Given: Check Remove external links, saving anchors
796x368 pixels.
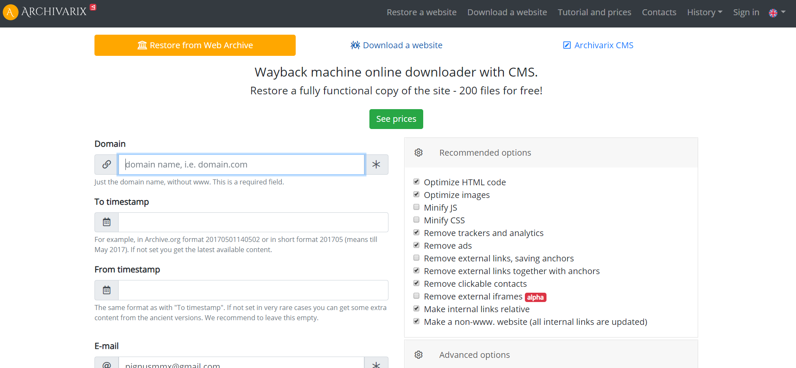Looking at the screenshot, I should click(x=416, y=258).
